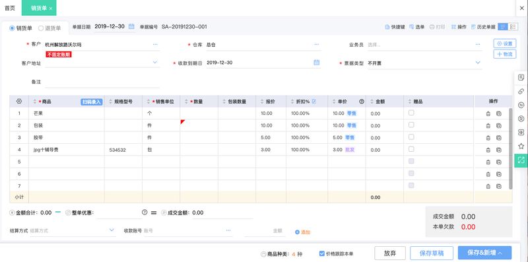
Task: Open warehouse picker ellipsis for 仓库
Action: pos(317,44)
